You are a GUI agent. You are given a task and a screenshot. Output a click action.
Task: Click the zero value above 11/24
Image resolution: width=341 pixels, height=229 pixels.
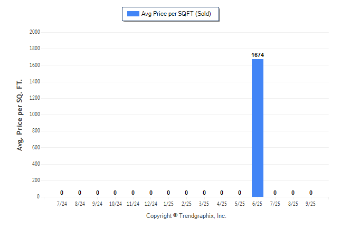(x=133, y=193)
